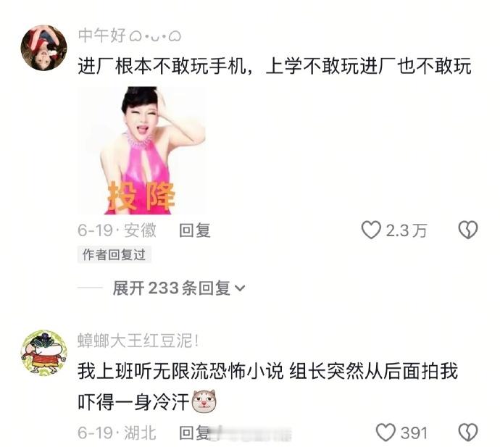Open cartoon avatar of 蟑螂大王红豆泥

44,353
